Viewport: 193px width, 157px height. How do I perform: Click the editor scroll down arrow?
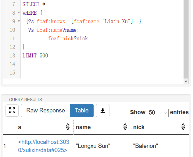pyautogui.click(x=186, y=82)
